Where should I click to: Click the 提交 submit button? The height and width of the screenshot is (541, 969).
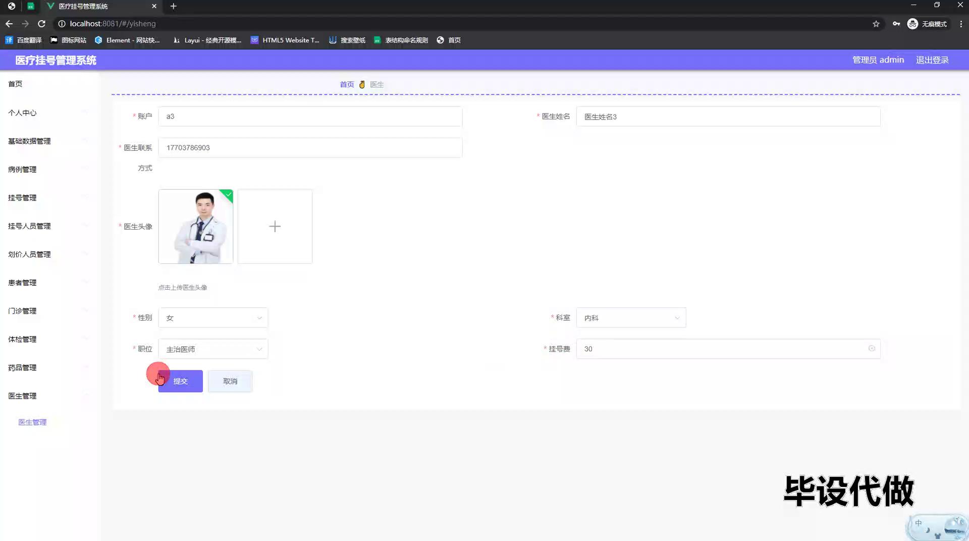pyautogui.click(x=180, y=382)
